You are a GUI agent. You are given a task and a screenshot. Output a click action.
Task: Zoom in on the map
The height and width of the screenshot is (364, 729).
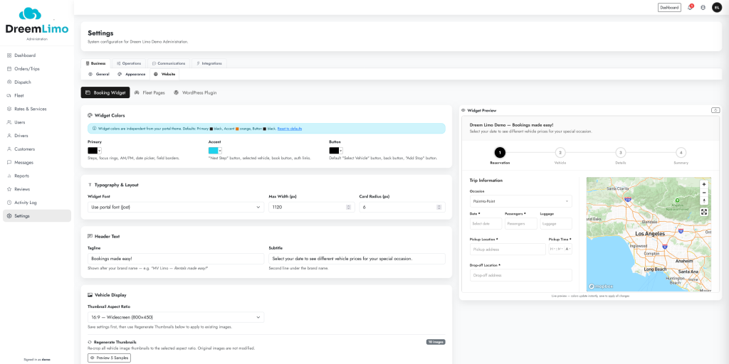click(x=704, y=184)
